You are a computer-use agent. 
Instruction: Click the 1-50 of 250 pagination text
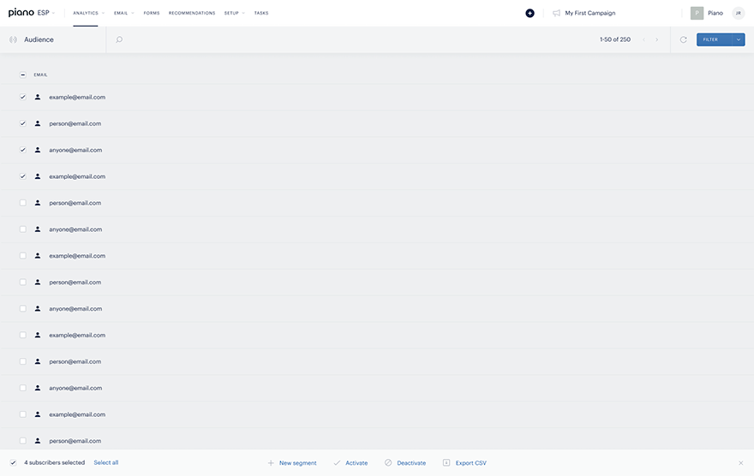(615, 39)
